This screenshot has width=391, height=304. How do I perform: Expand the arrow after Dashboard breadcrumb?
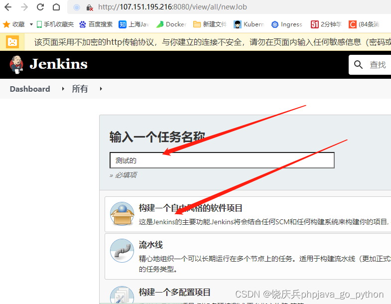tap(63, 89)
